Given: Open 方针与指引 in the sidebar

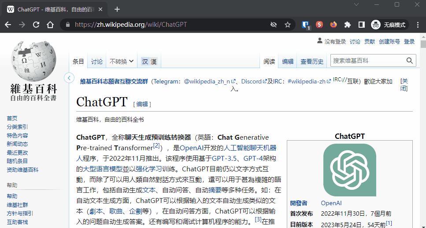Looking at the screenshot, I should pos(20,214).
